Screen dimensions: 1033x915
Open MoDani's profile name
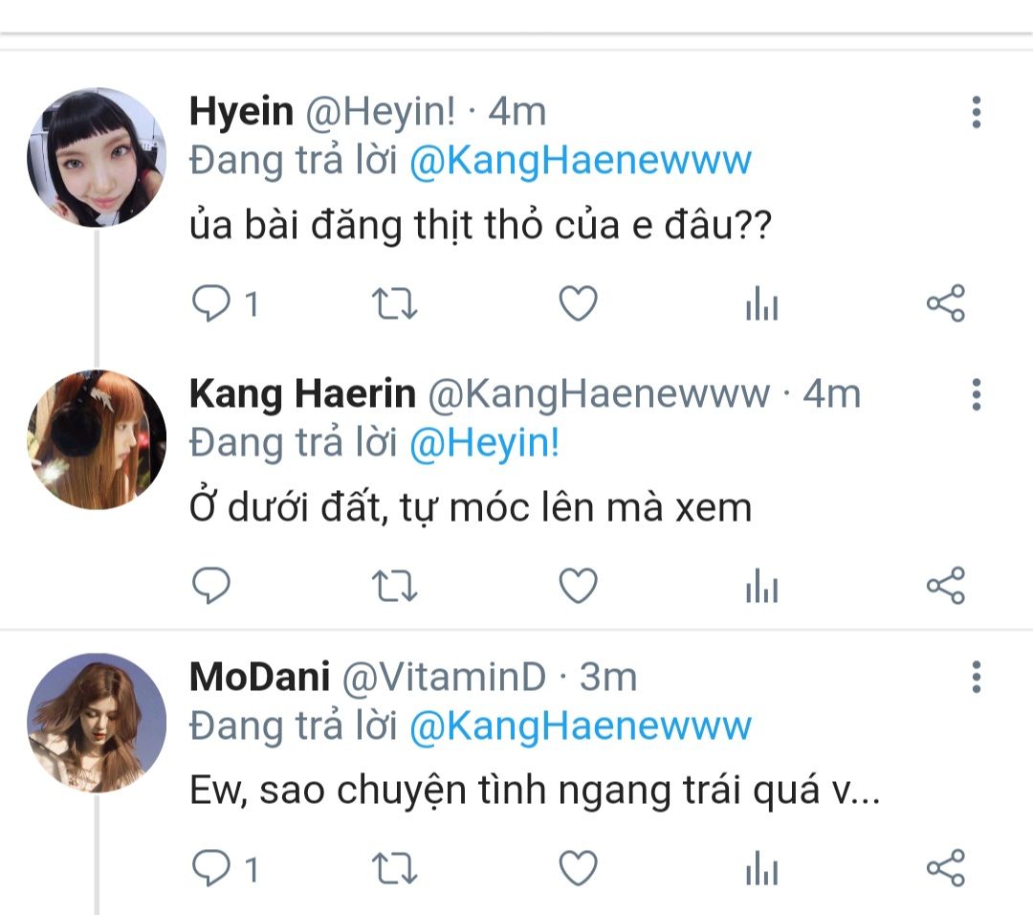(x=259, y=677)
